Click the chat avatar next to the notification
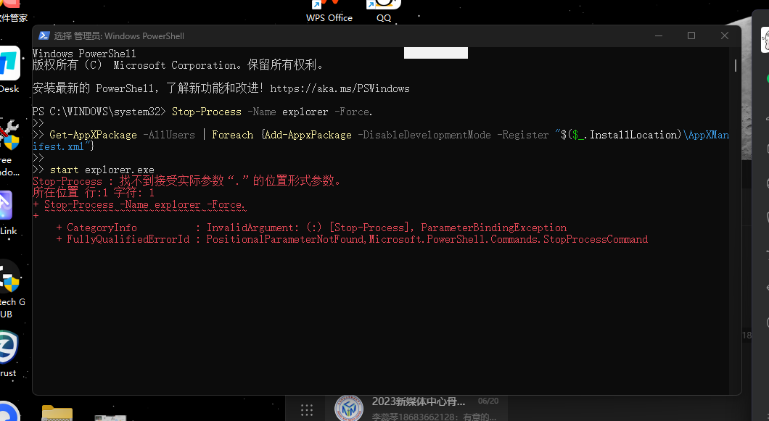769x421 pixels. [349, 407]
